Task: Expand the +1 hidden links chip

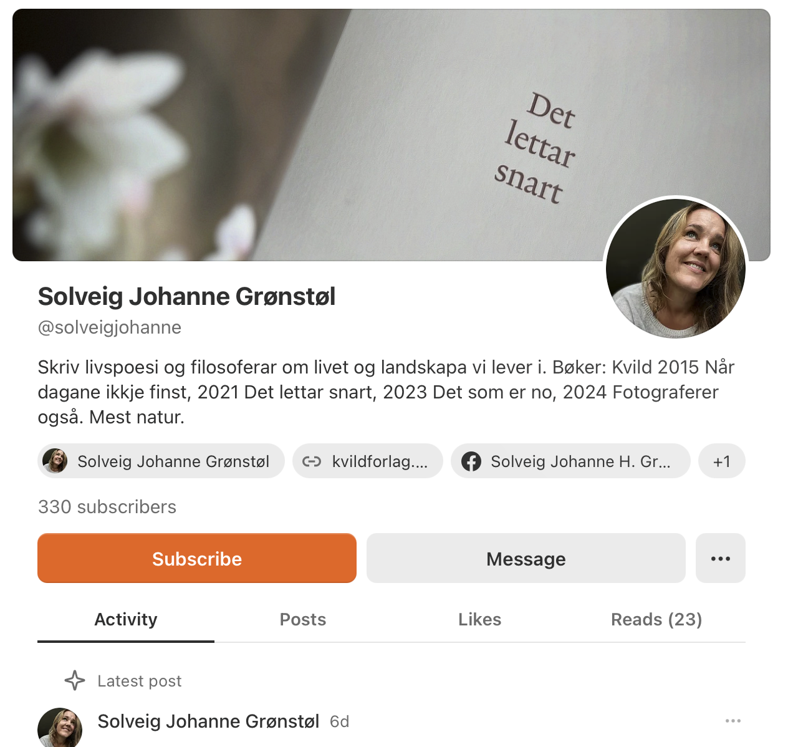Action: coord(722,461)
